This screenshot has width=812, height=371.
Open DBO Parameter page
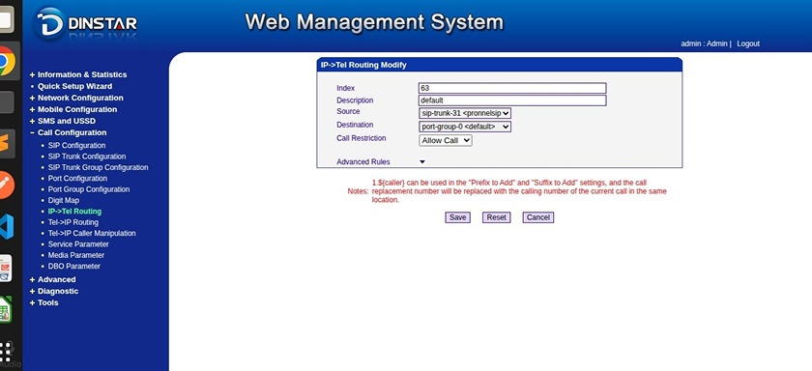pyautogui.click(x=74, y=266)
